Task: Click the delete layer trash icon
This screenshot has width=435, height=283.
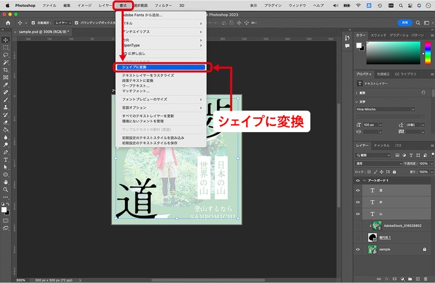Action: [x=426, y=279]
